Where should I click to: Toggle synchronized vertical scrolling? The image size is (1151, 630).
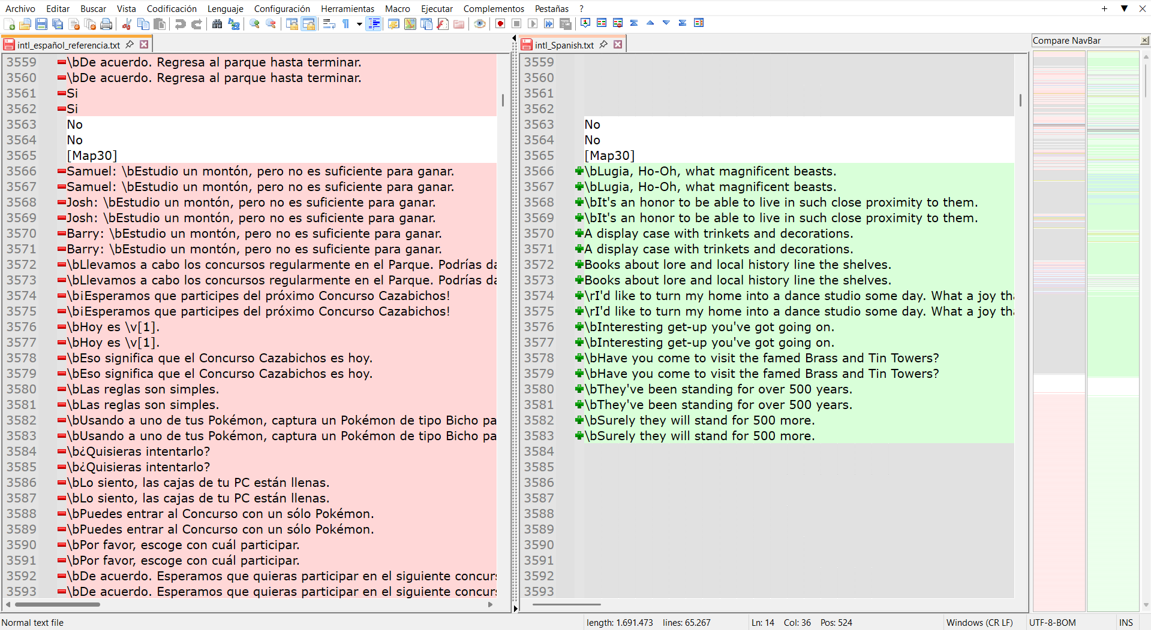click(292, 24)
